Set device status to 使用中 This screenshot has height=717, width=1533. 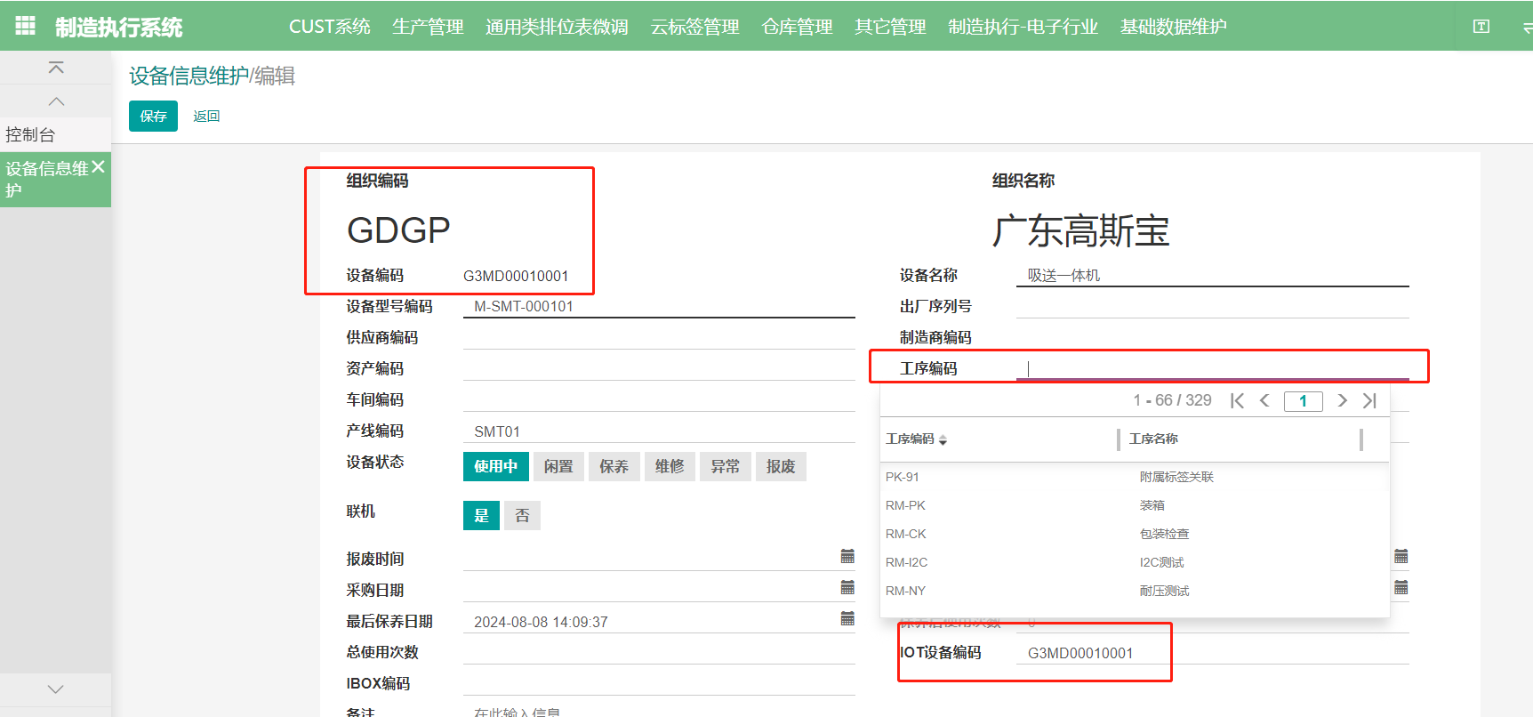(496, 466)
